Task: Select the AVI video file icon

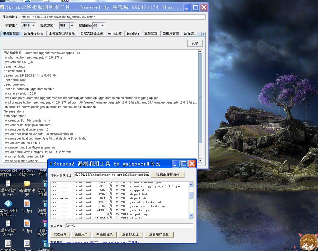Action: [x=45, y=223]
